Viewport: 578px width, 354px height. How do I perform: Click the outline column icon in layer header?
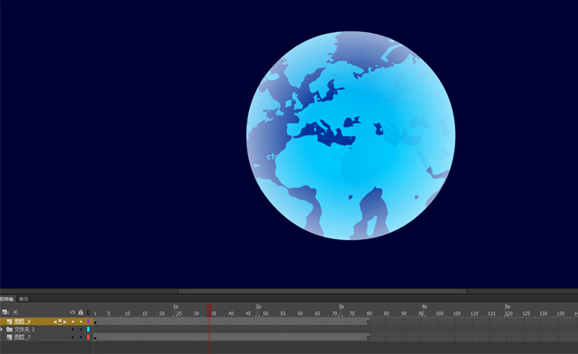[x=88, y=312]
